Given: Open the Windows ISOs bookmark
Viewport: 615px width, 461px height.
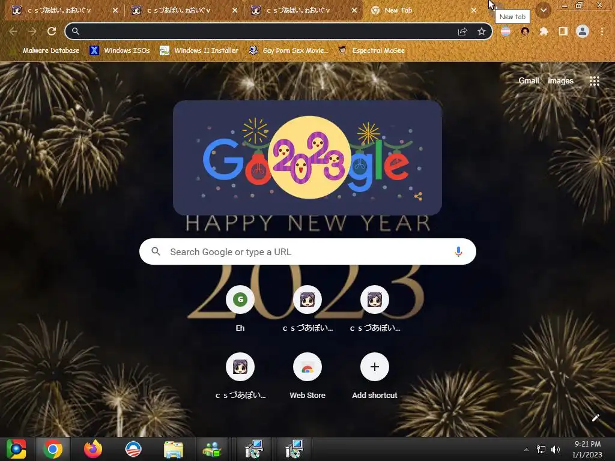Looking at the screenshot, I should 120,50.
